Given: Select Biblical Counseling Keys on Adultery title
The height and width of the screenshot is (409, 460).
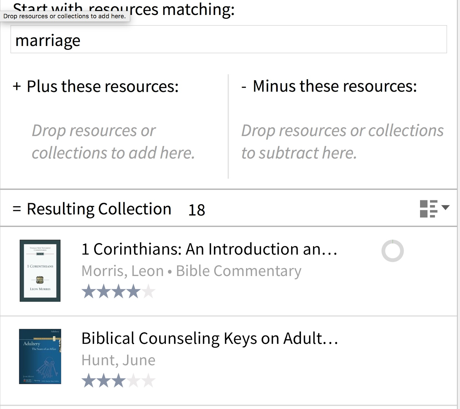Looking at the screenshot, I should click(210, 338).
